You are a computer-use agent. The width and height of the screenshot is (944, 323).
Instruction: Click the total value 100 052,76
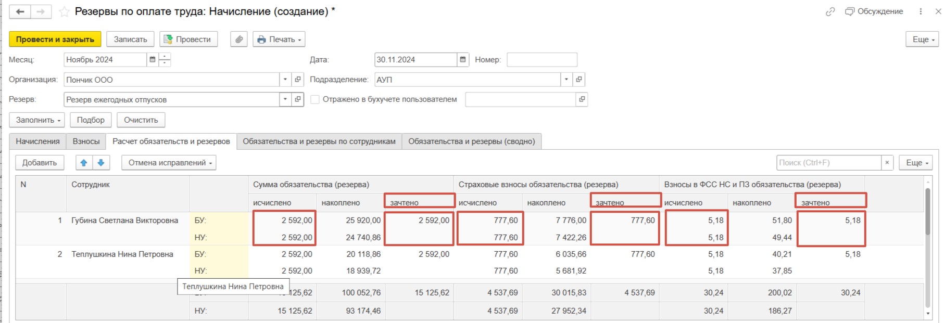point(361,293)
